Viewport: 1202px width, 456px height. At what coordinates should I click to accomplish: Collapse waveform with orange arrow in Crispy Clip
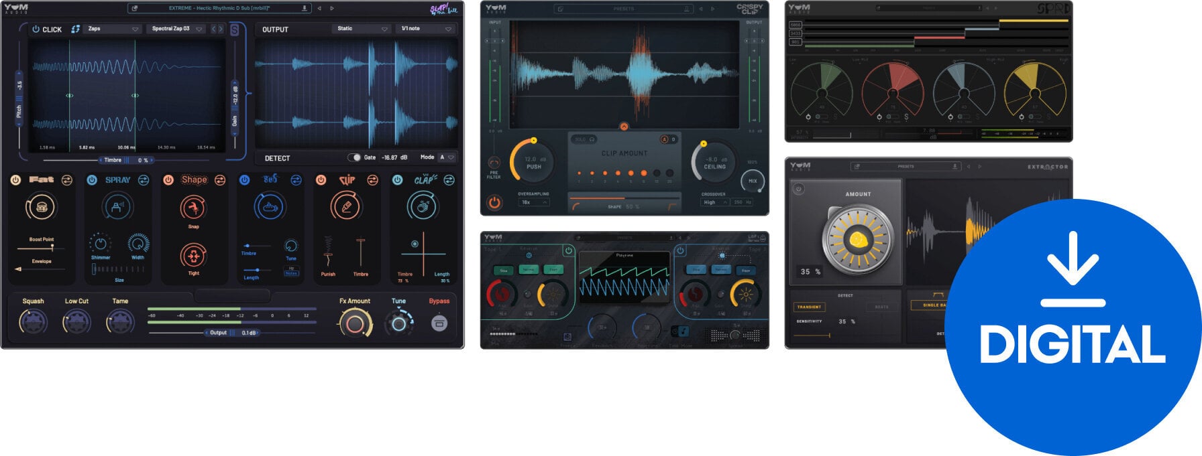coord(624,126)
